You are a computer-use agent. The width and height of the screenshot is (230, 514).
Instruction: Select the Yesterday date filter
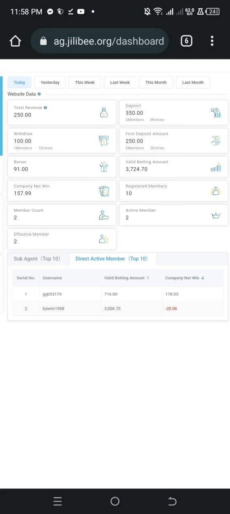[50, 82]
